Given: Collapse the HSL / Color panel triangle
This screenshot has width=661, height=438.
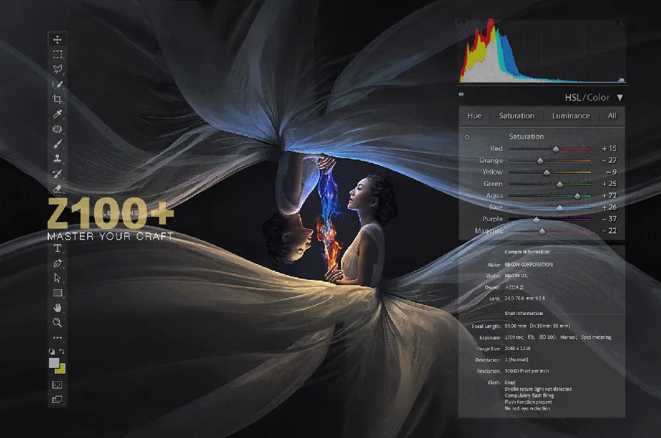Looking at the screenshot, I should (620, 97).
